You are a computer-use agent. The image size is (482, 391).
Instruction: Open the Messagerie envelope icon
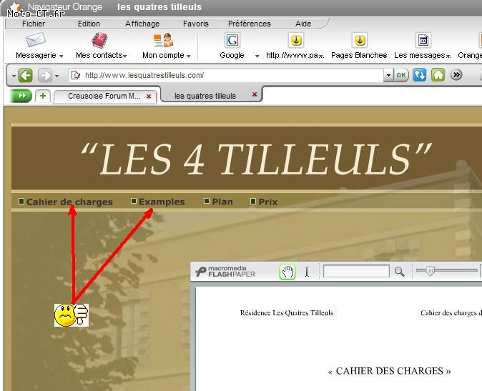[36, 39]
